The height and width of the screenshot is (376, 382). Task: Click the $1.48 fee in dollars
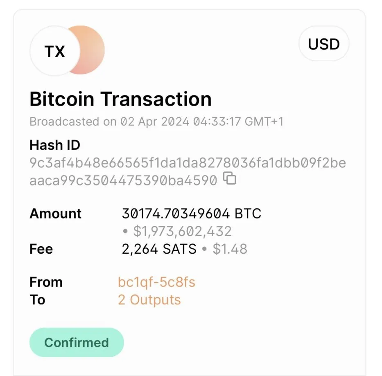(x=230, y=249)
